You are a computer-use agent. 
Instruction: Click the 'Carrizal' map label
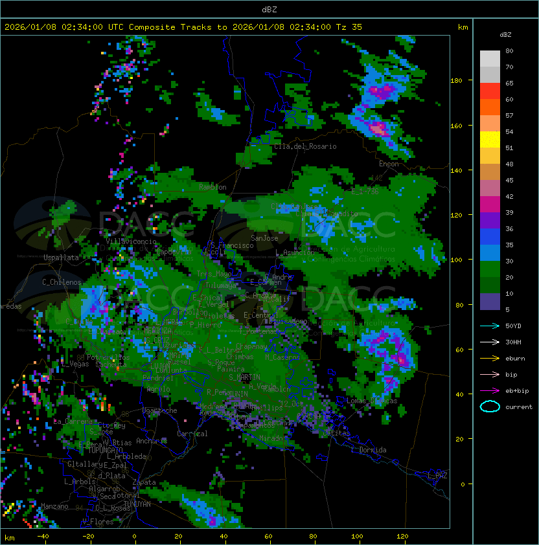pyautogui.click(x=192, y=434)
